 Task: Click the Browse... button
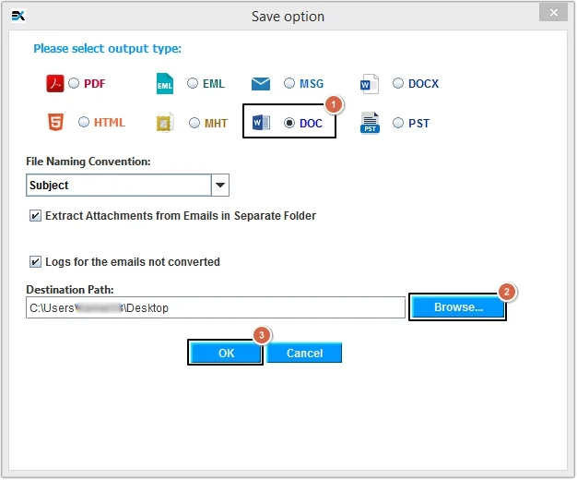458,307
